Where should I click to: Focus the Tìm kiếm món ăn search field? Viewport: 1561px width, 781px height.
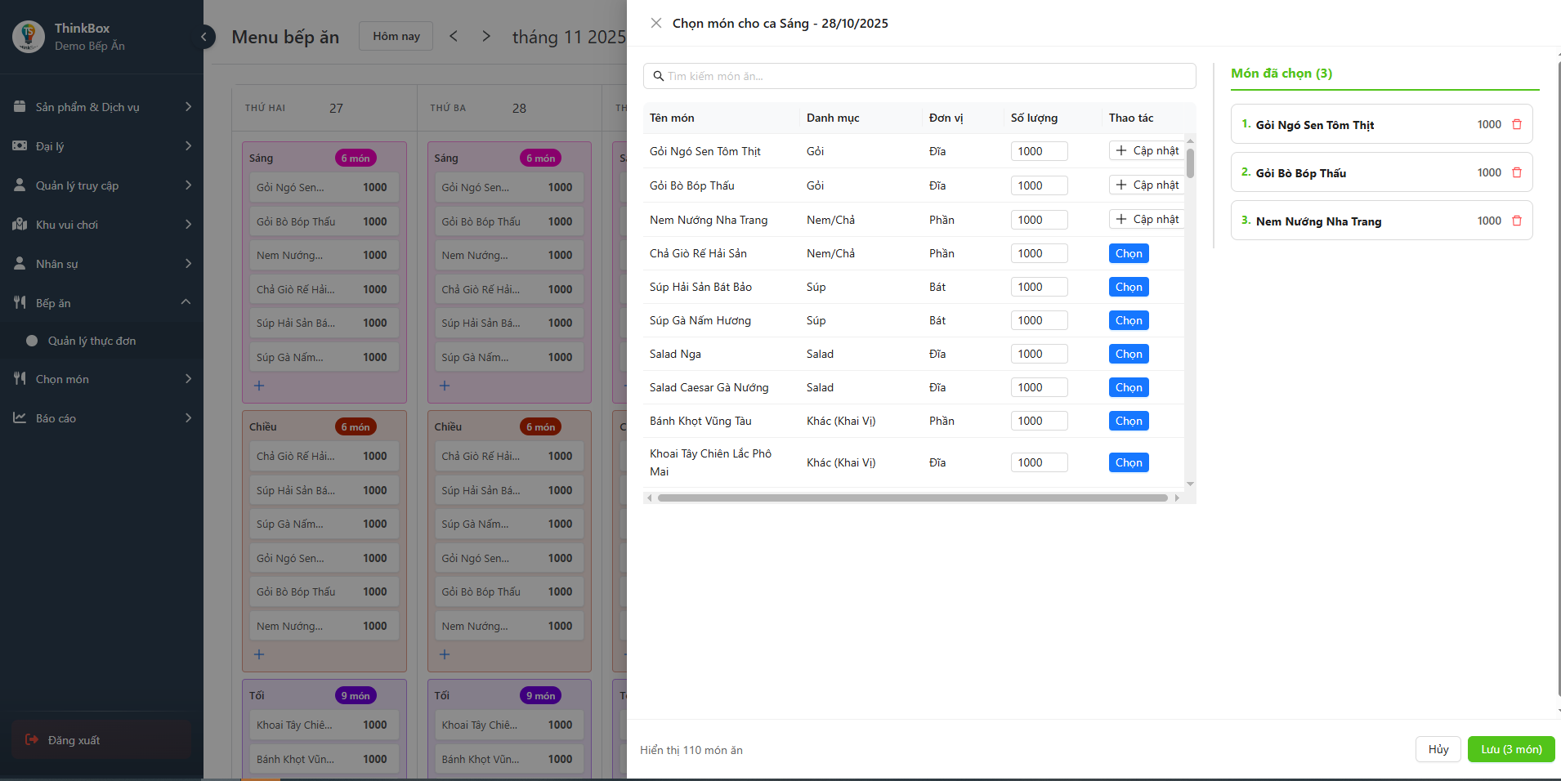click(919, 76)
